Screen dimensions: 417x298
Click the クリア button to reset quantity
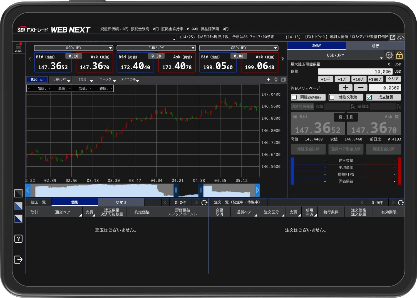click(393, 79)
